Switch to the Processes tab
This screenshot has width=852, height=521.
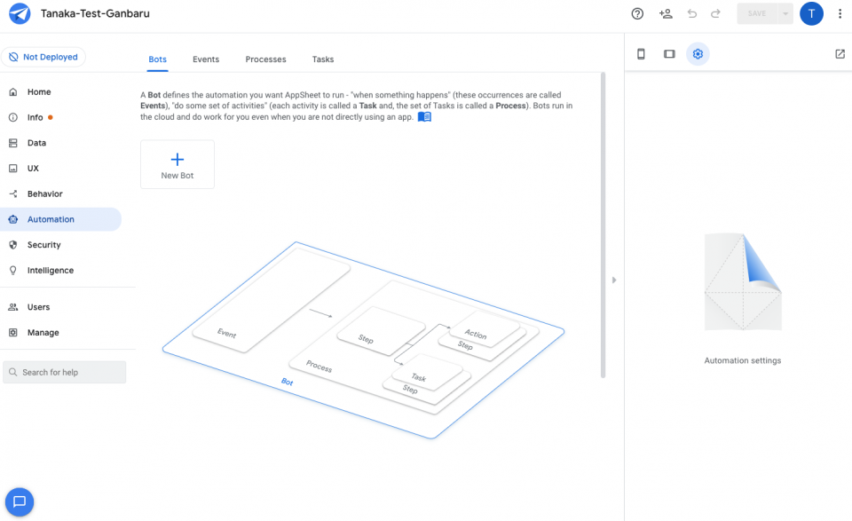pos(265,59)
